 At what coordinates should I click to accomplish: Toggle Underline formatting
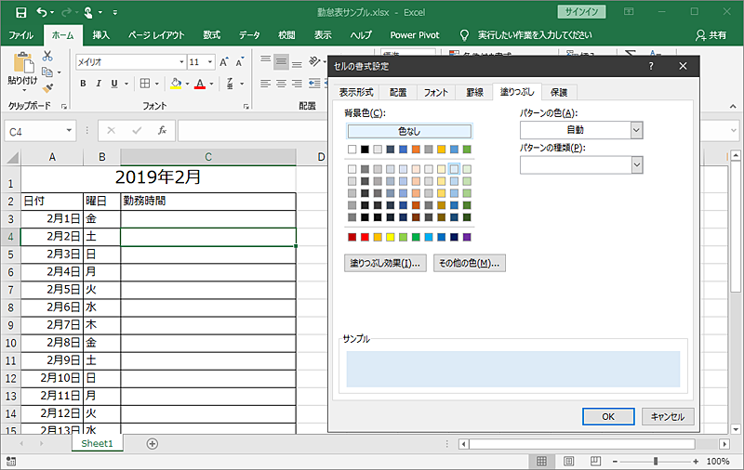coord(113,84)
